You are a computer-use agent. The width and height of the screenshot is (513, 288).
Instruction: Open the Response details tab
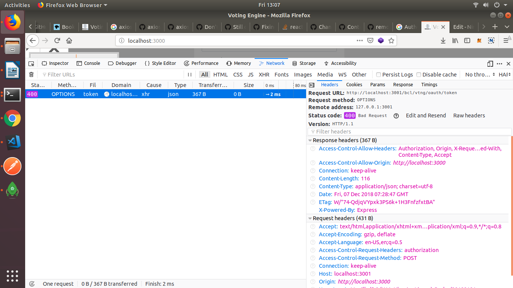[403, 85]
